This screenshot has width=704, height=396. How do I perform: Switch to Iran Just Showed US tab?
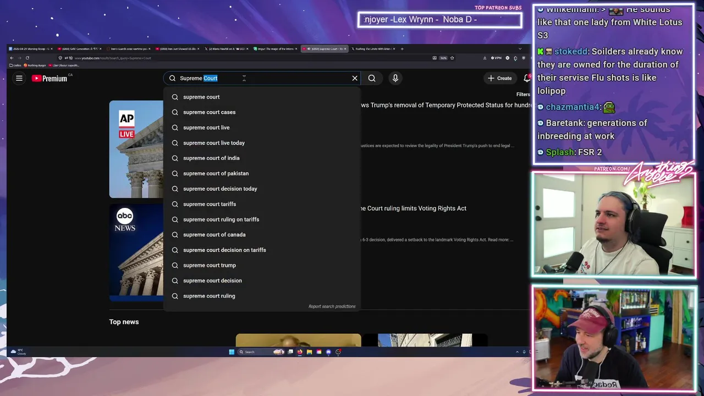pos(178,49)
